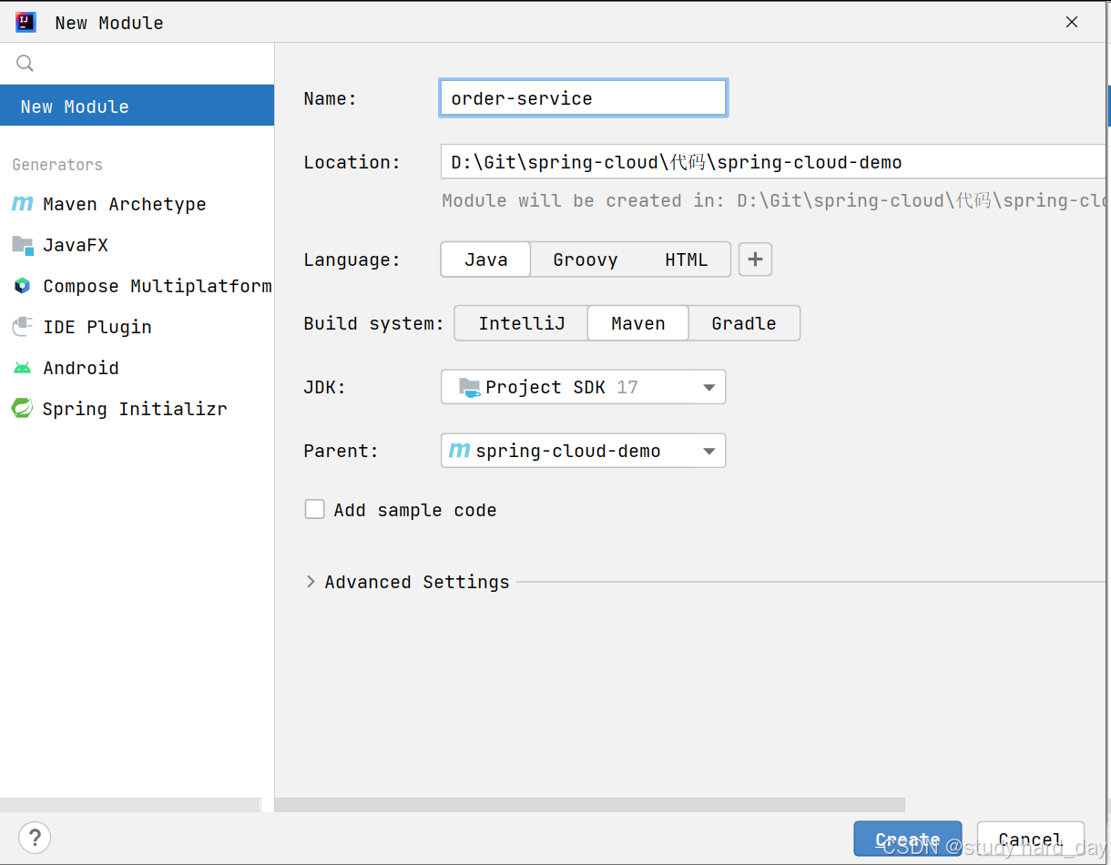Click the IDE Plugin plug icon
1111x865 pixels.
coord(23,327)
